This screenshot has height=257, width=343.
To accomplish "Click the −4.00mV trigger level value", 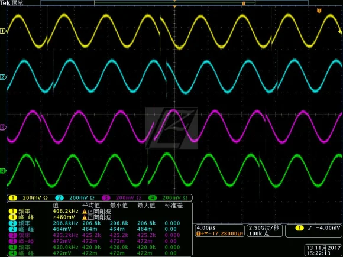I will click(328, 228).
